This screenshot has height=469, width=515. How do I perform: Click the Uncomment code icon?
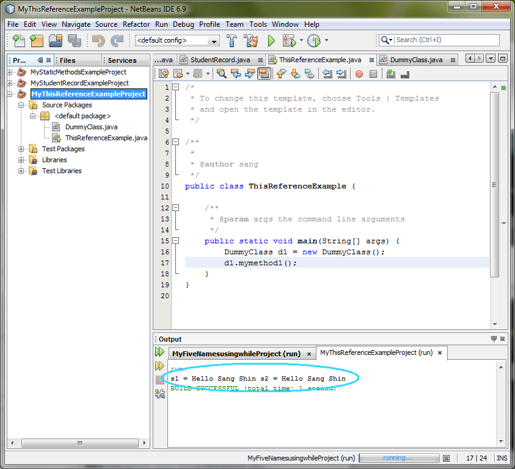405,74
